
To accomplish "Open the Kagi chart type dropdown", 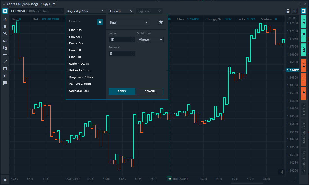I will pyautogui.click(x=129, y=22).
